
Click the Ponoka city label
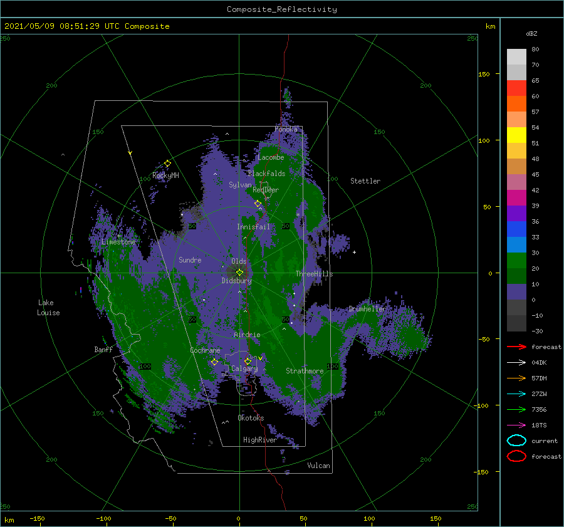point(286,129)
